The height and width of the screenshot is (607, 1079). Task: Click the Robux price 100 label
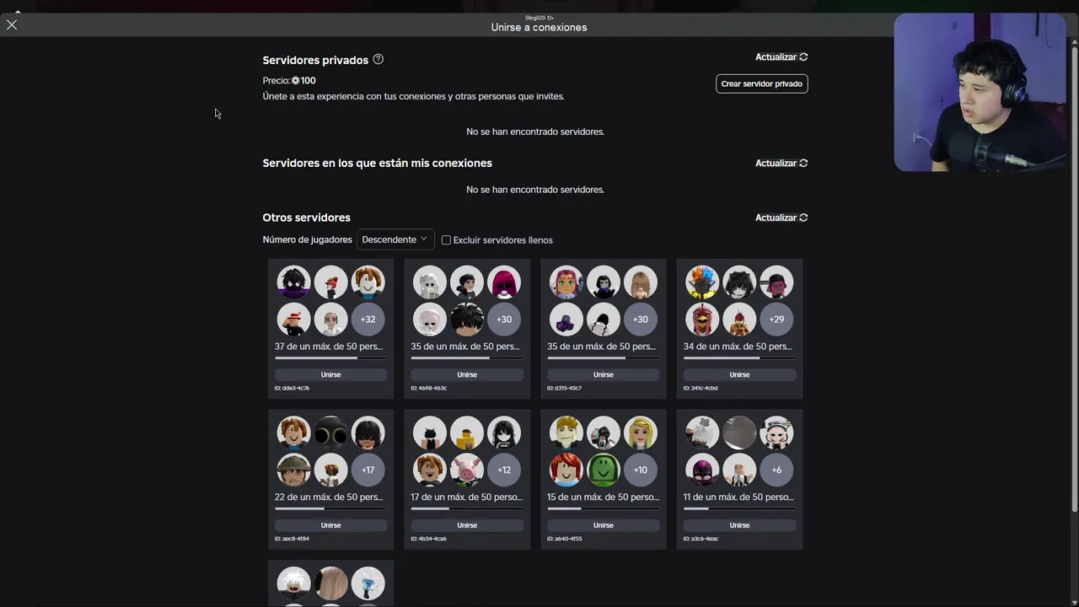coord(303,81)
